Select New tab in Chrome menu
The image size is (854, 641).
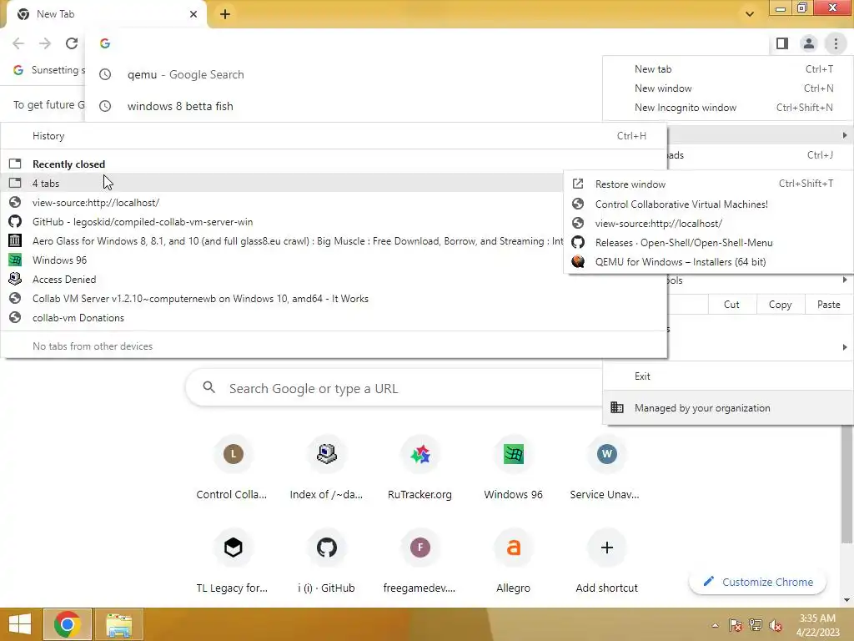click(728, 69)
